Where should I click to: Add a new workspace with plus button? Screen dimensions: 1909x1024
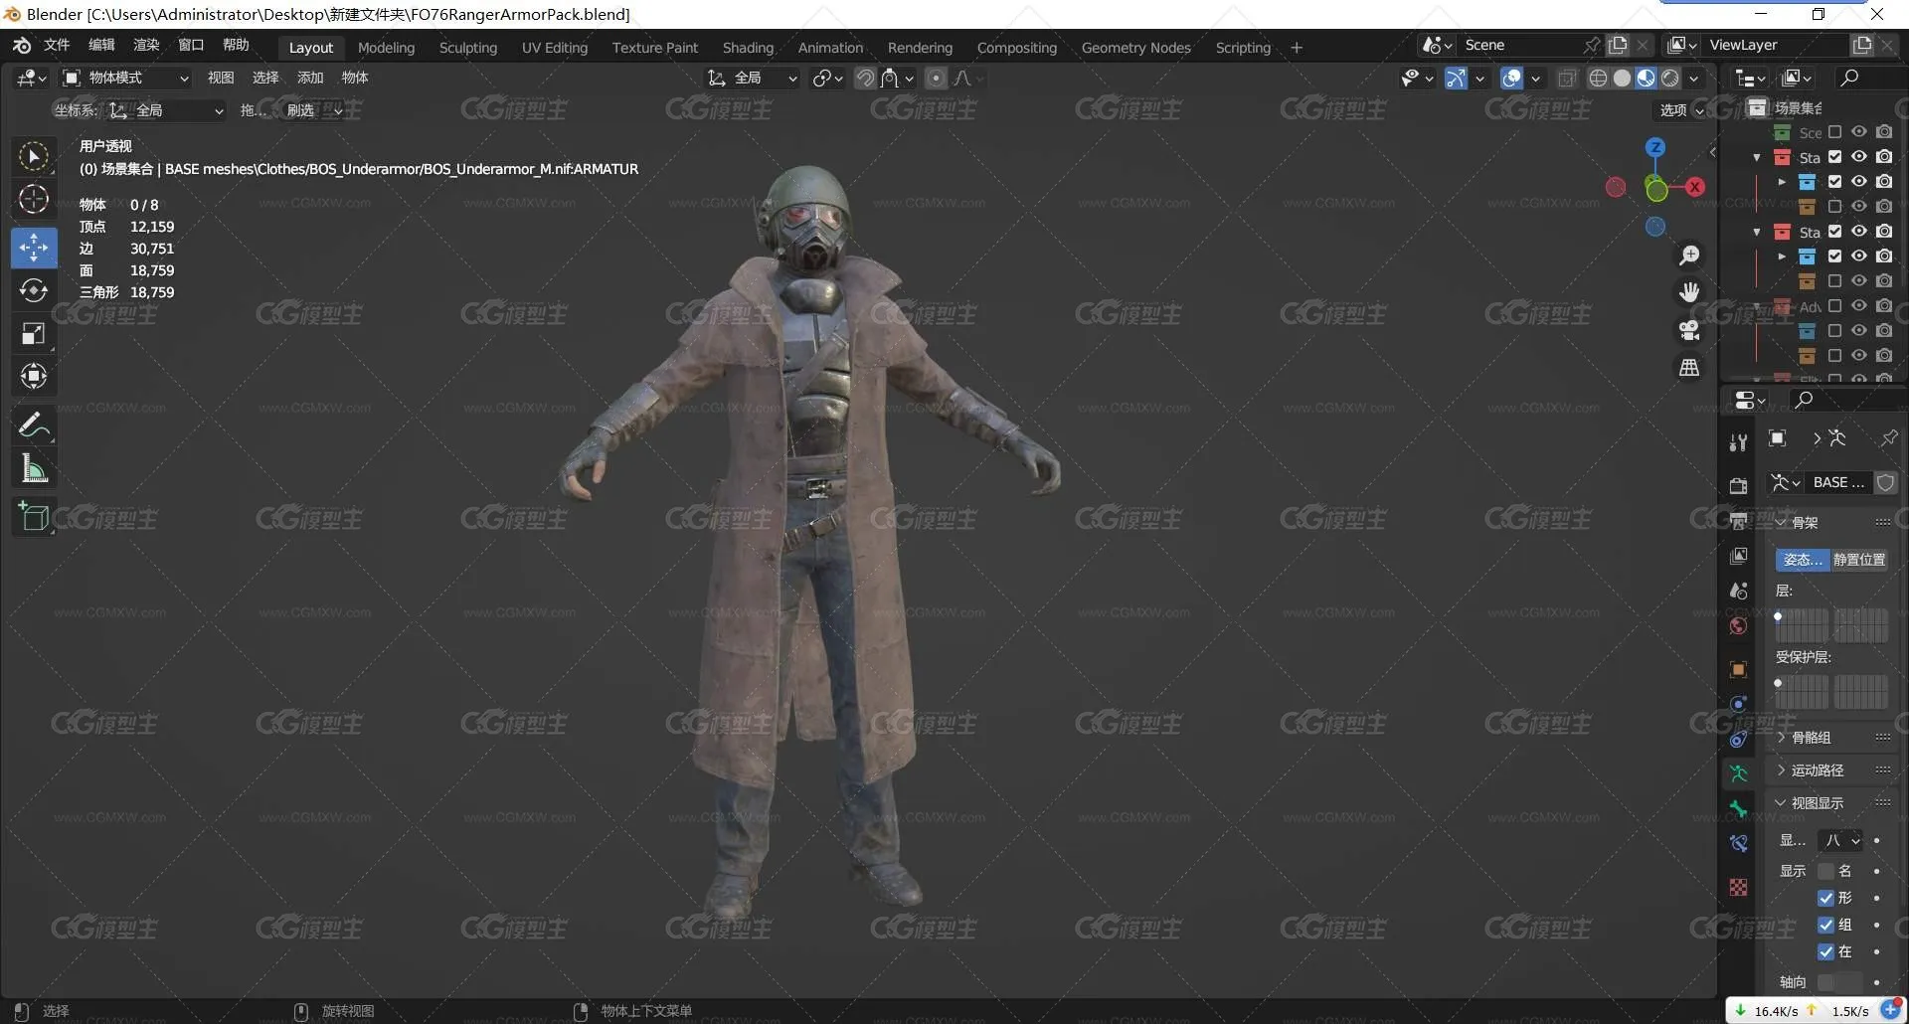point(1297,48)
